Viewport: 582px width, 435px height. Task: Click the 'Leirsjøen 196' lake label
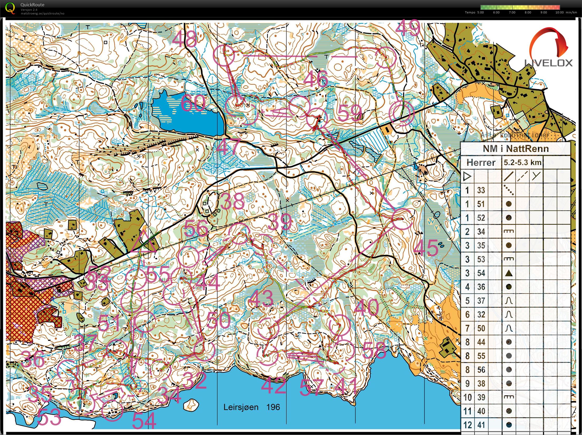pos(251,407)
